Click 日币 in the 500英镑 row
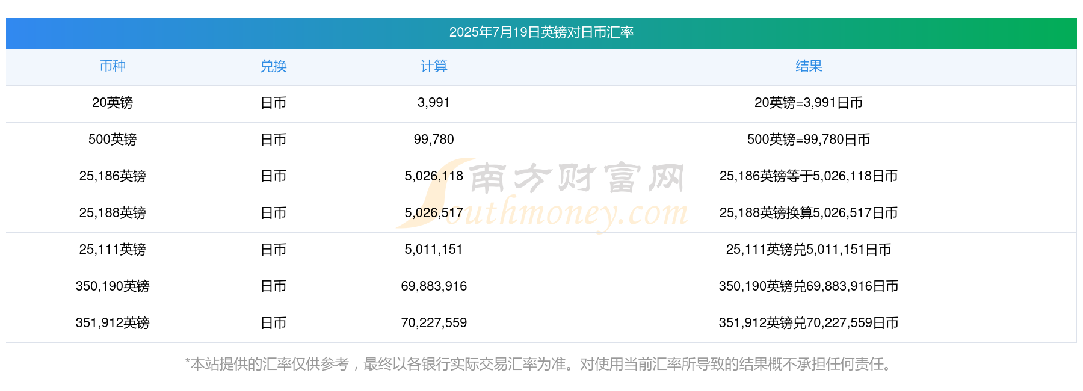Screen dimensions: 1083x391 [273, 140]
